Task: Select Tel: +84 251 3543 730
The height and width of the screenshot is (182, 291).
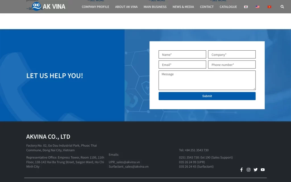Action: (x=194, y=150)
